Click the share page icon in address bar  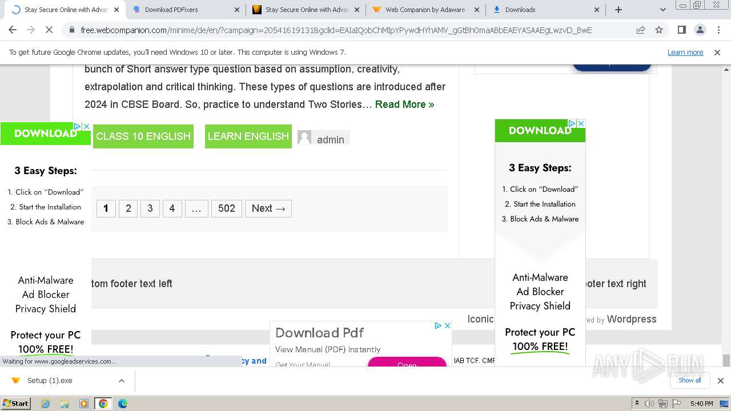pyautogui.click(x=641, y=30)
